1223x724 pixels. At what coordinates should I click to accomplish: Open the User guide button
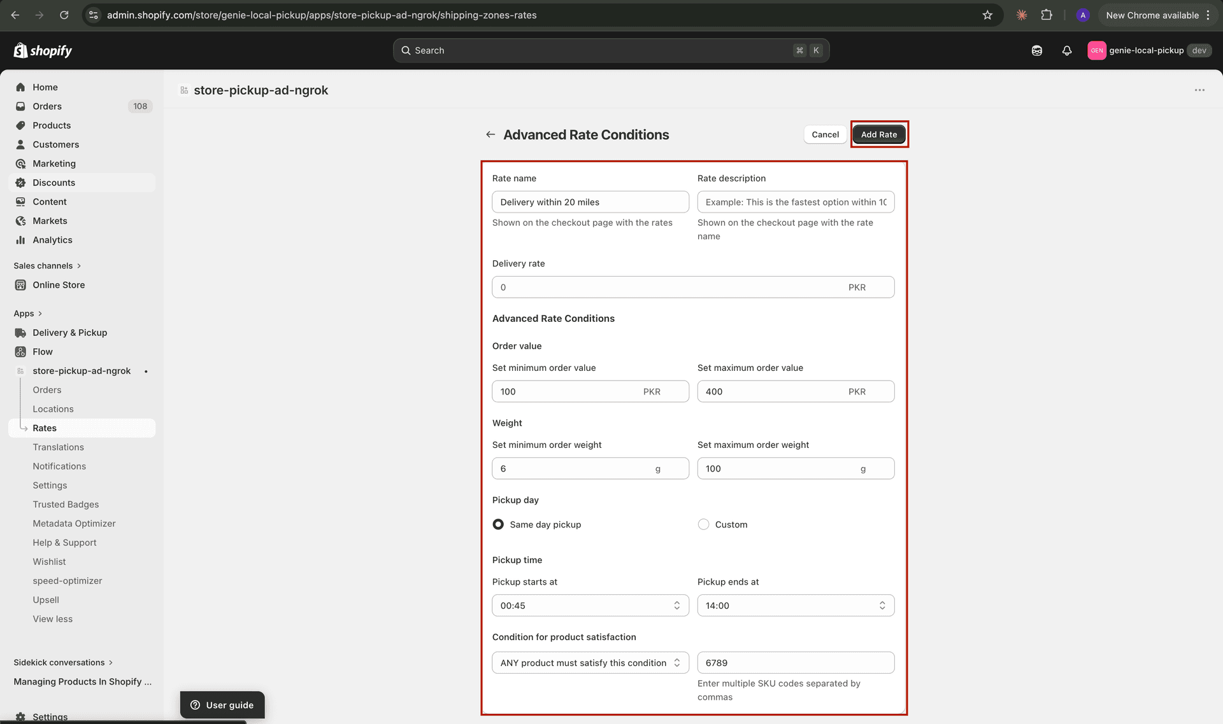(x=222, y=705)
